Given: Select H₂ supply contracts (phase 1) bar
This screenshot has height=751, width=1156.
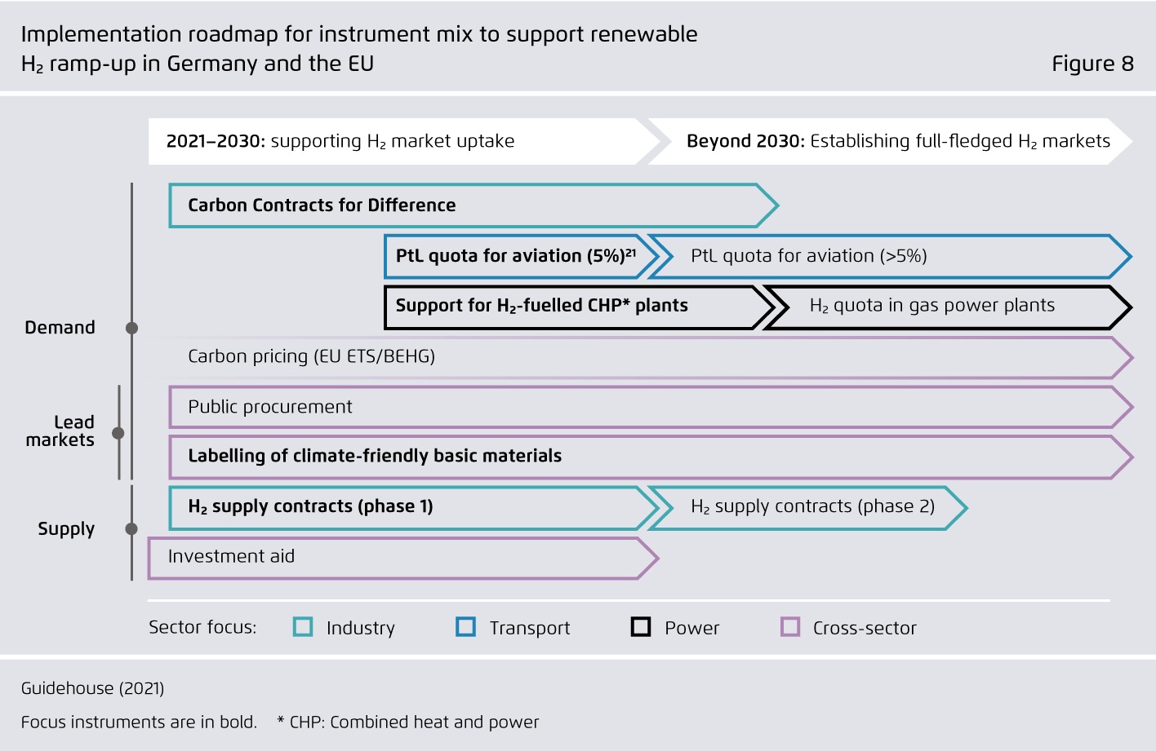Looking at the screenshot, I should (408, 507).
